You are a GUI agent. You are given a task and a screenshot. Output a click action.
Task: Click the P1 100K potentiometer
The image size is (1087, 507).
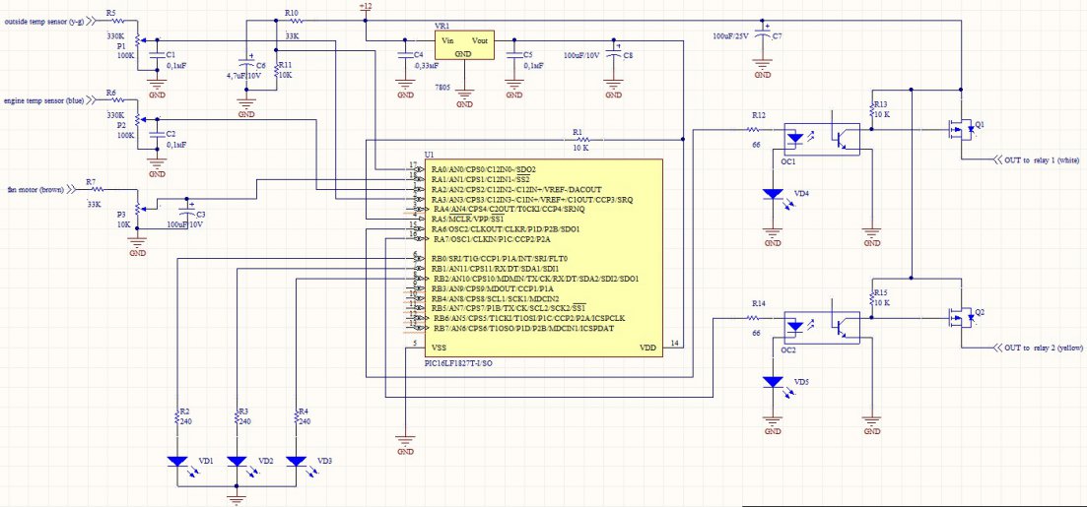(138, 42)
